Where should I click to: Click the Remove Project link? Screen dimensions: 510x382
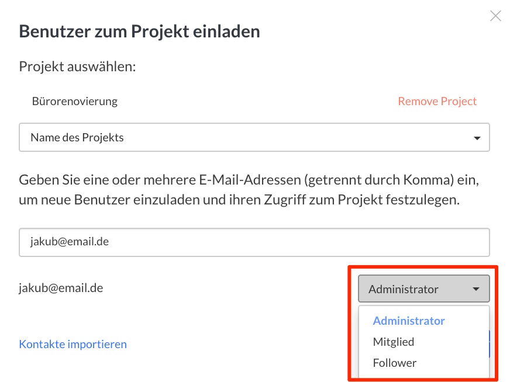coord(437,102)
